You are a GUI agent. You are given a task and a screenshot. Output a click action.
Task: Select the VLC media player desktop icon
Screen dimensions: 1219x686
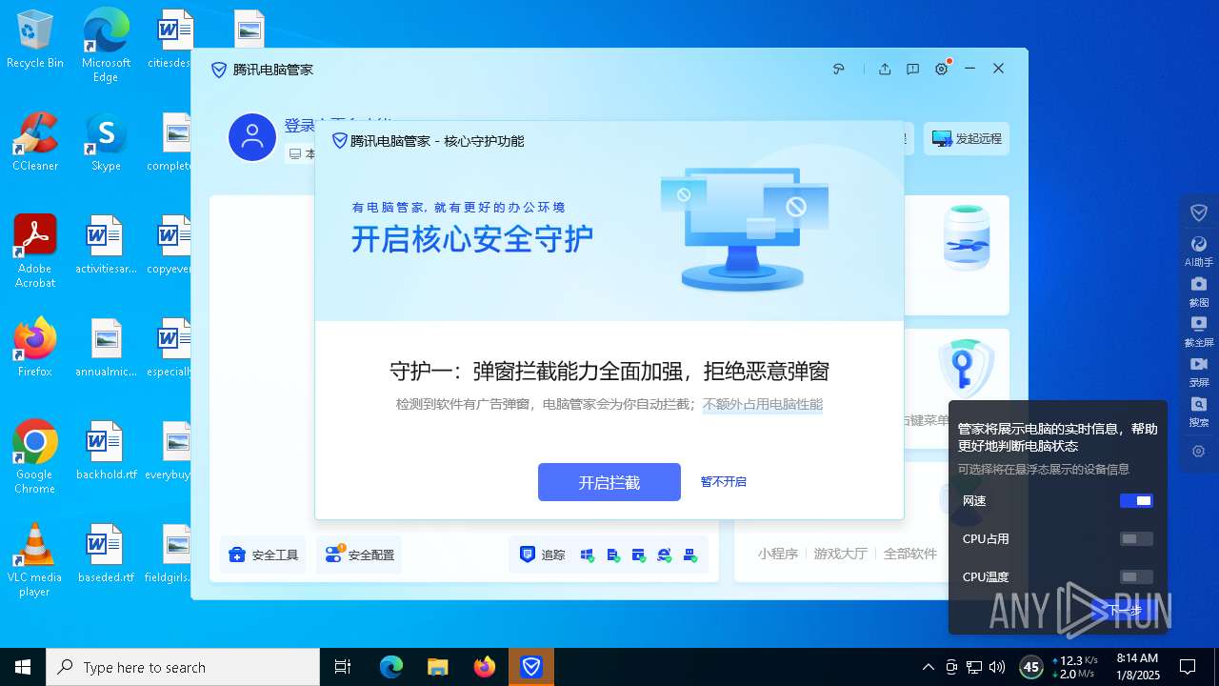click(35, 560)
